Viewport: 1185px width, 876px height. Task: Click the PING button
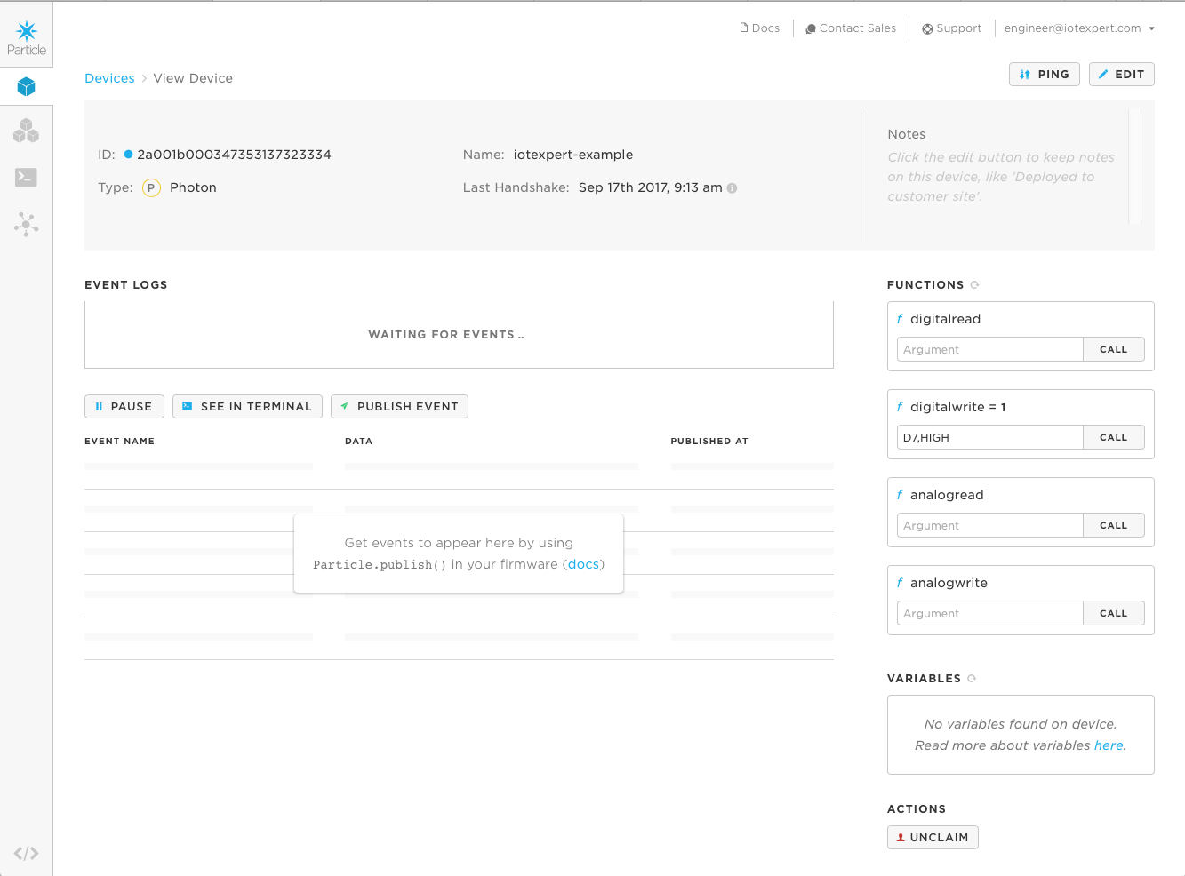(x=1045, y=75)
